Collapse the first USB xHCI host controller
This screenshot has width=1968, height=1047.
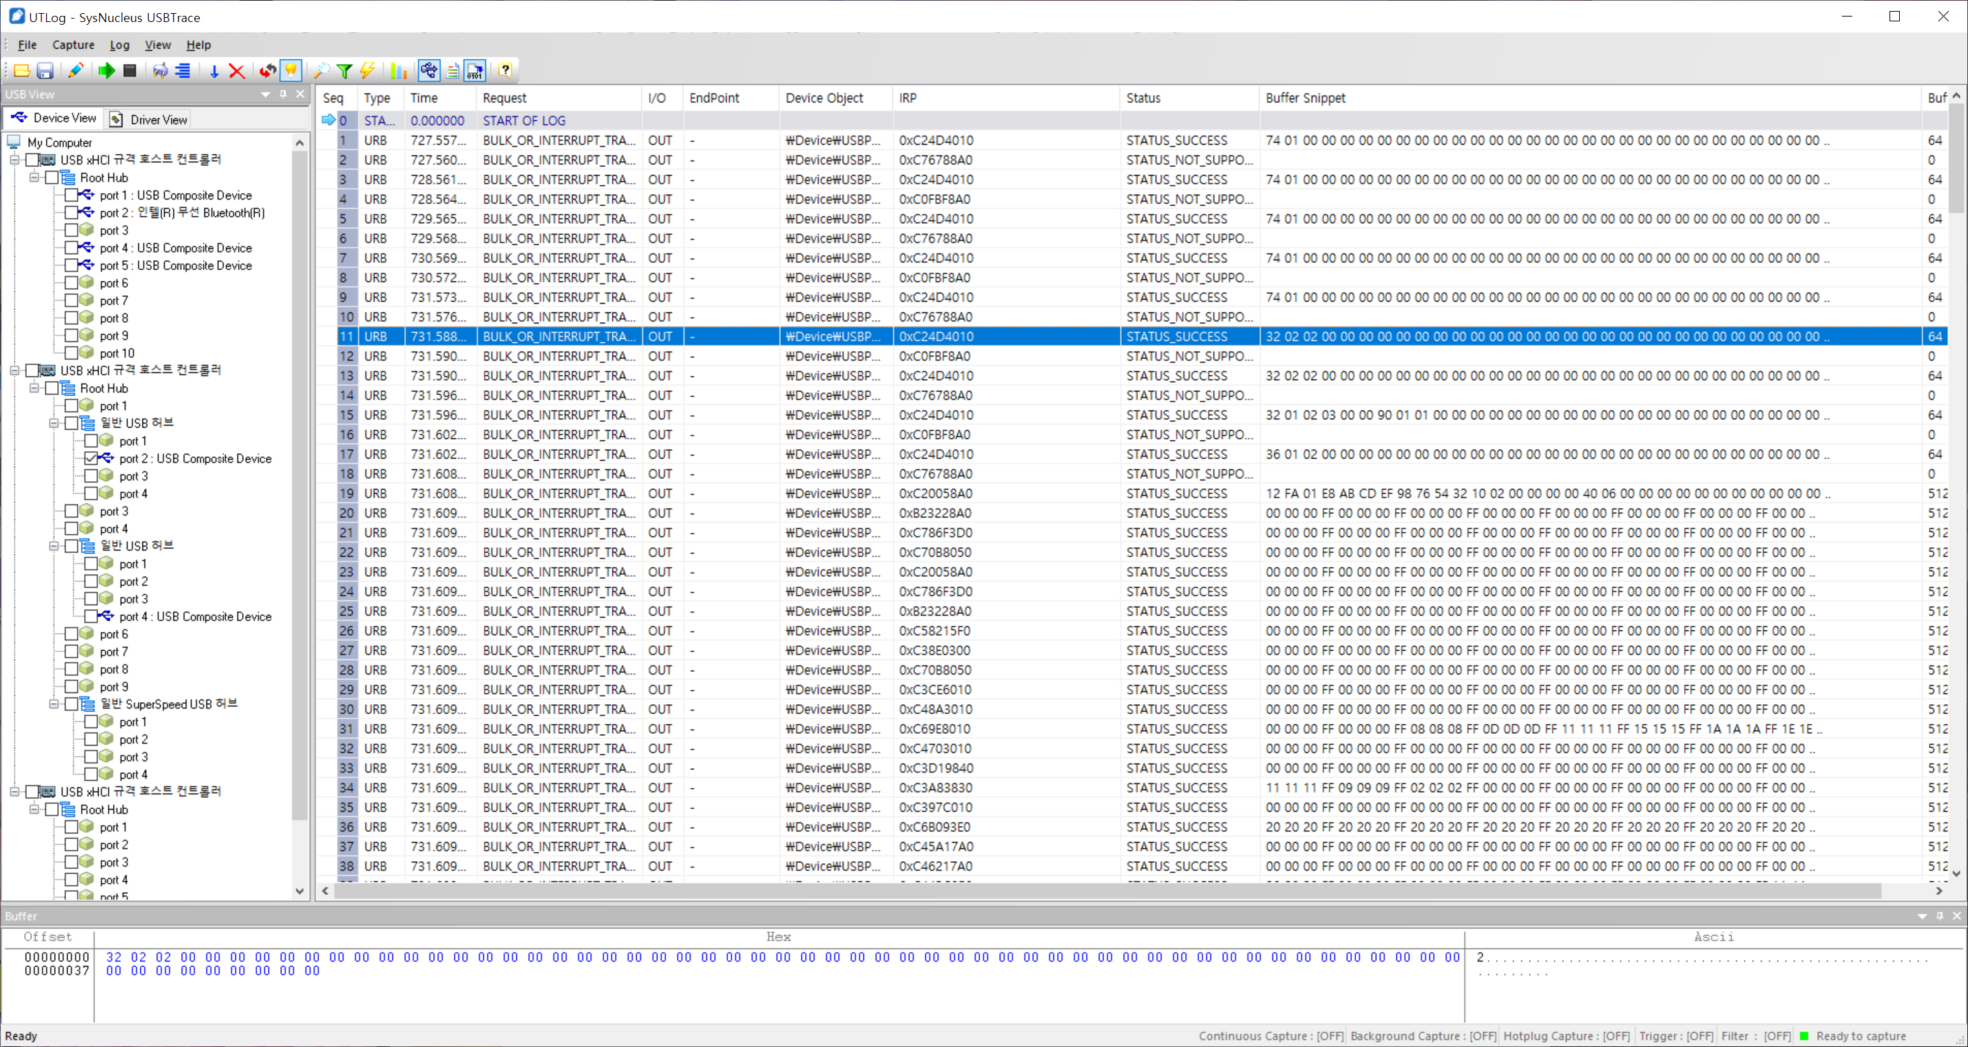pyautogui.click(x=14, y=159)
